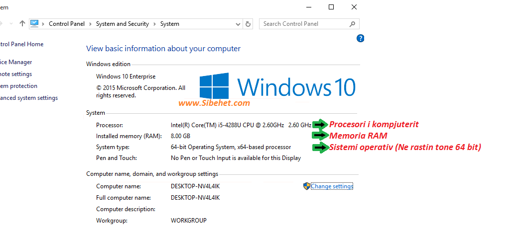Click the shield icon beside Change settings
This screenshot has width=523, height=234.
tap(306, 186)
